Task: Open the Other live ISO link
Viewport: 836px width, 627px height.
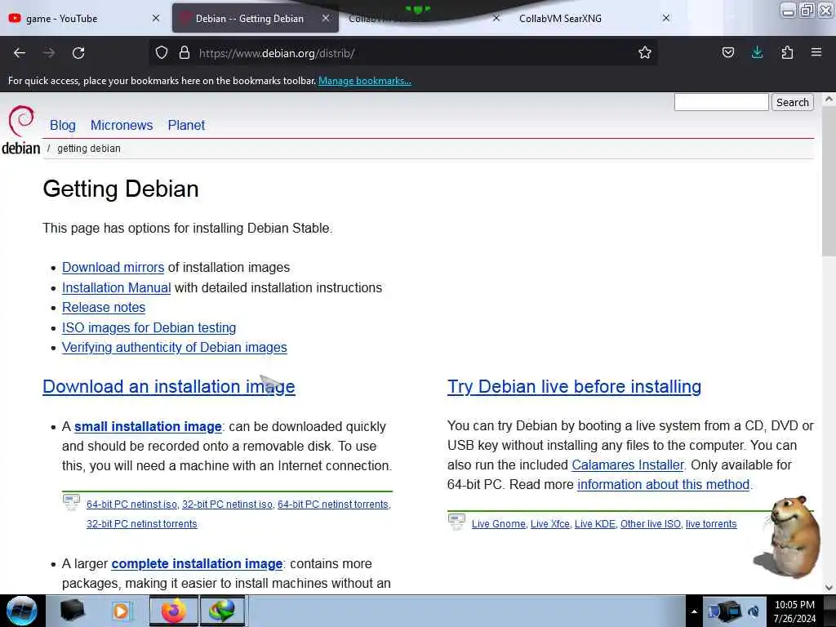Action: [651, 524]
